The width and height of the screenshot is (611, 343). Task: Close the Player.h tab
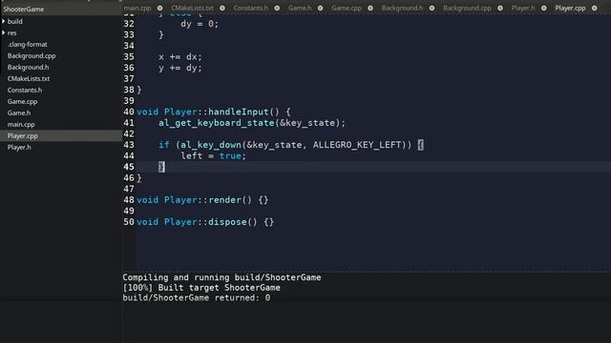(x=543, y=9)
